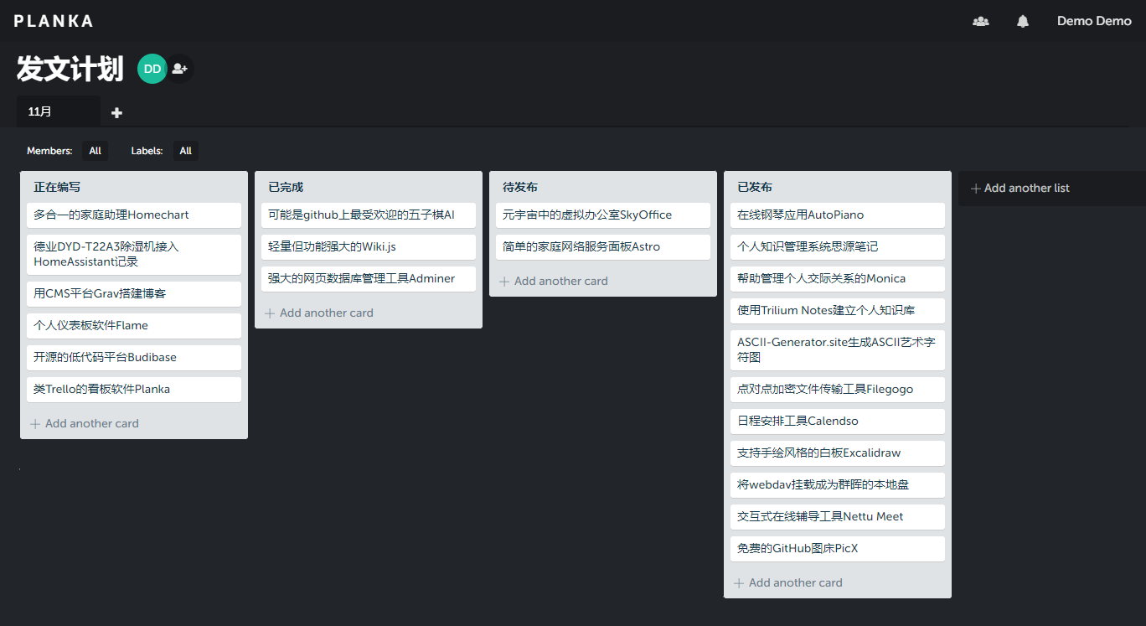Click the plus icon to create a new board

pos(116,111)
